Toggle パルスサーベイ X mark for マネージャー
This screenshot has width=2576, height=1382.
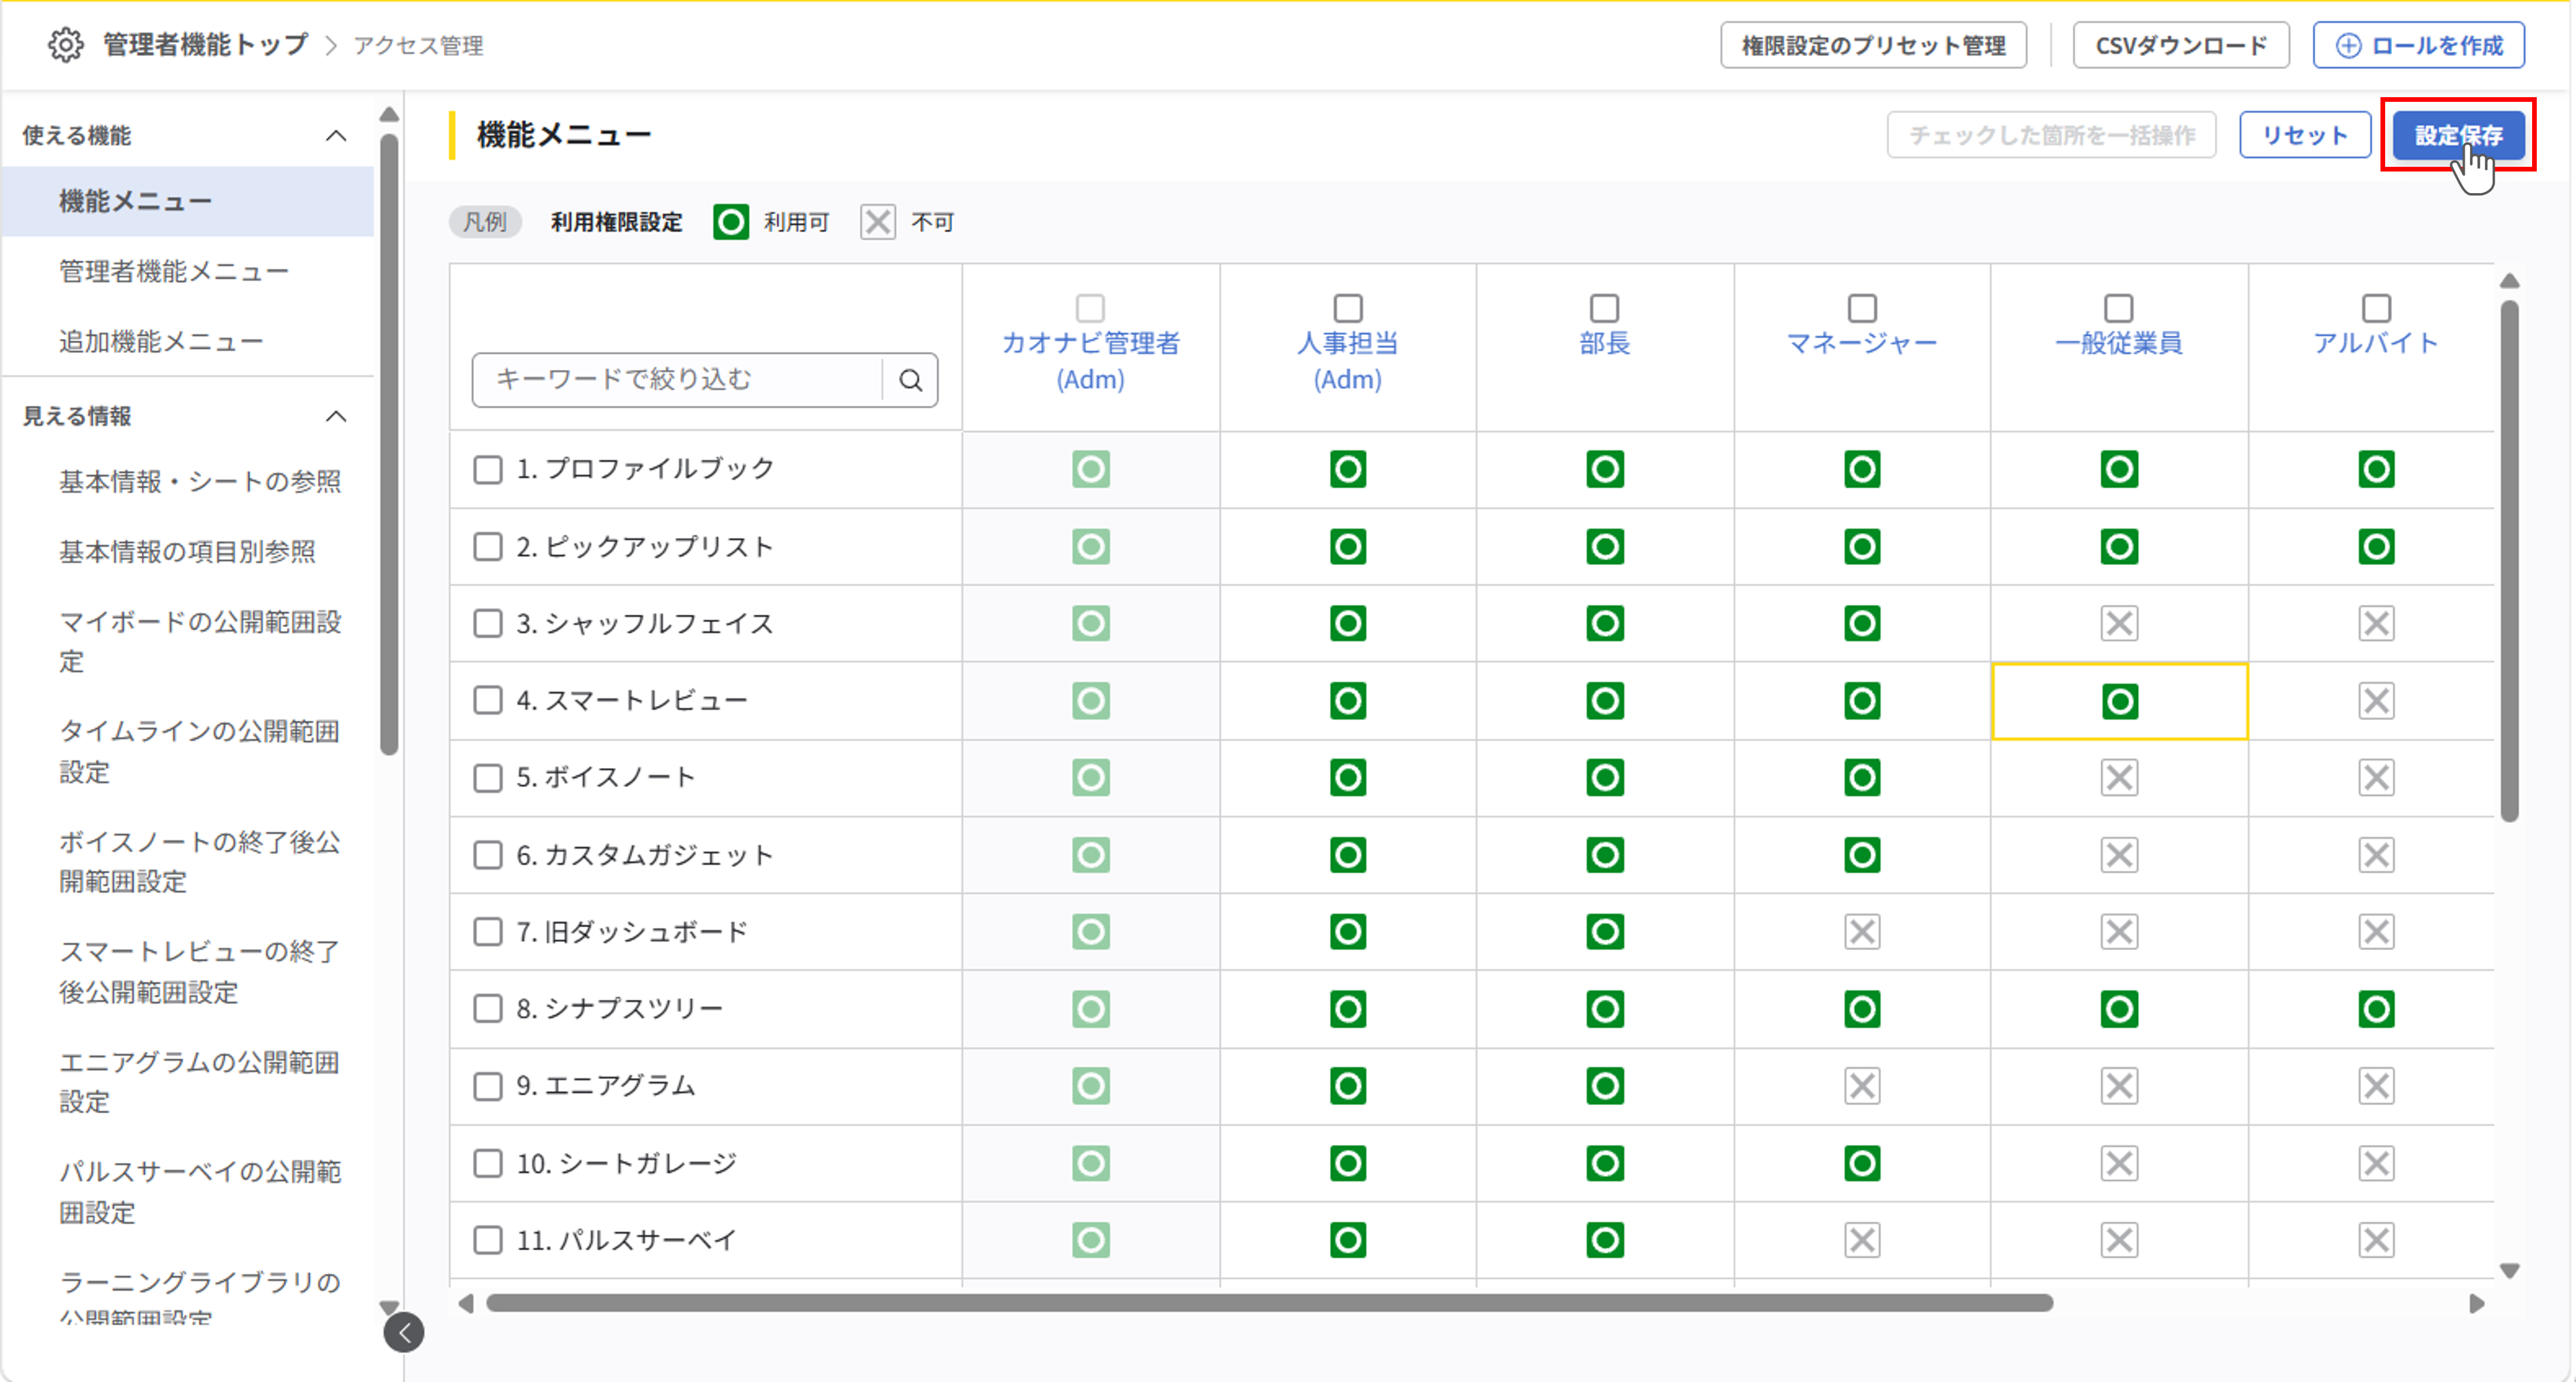pos(1861,1240)
